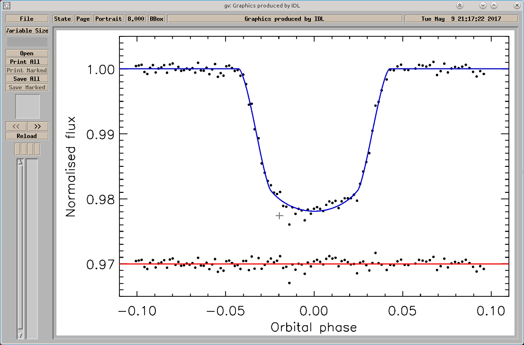Go to the next page with >>

coord(38,127)
